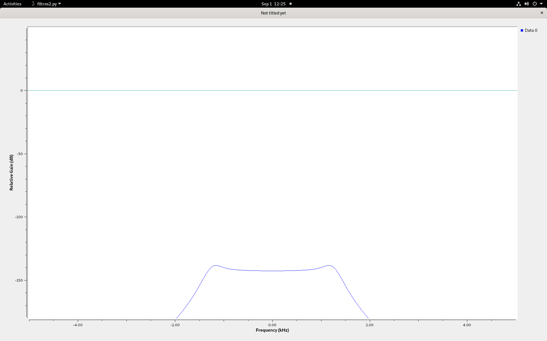547x341 pixels.
Task: Open the clock showing Sep 1 12:25
Action: point(273,4)
